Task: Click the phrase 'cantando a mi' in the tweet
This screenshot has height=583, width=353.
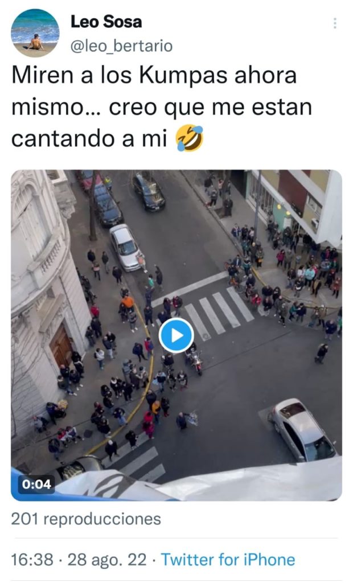Action: click(x=89, y=138)
